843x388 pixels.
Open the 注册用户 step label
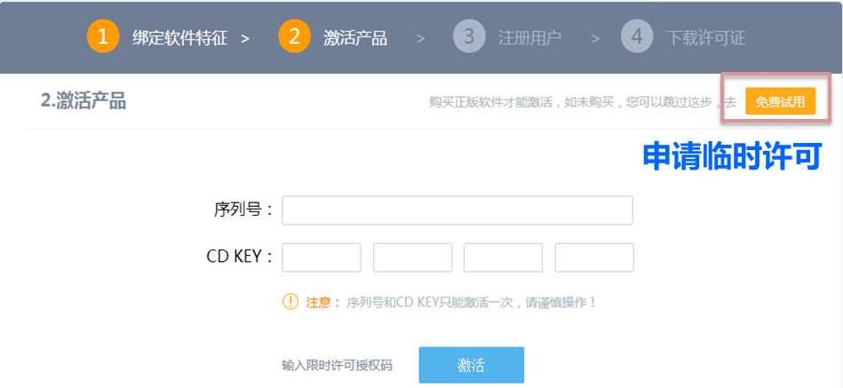click(530, 38)
